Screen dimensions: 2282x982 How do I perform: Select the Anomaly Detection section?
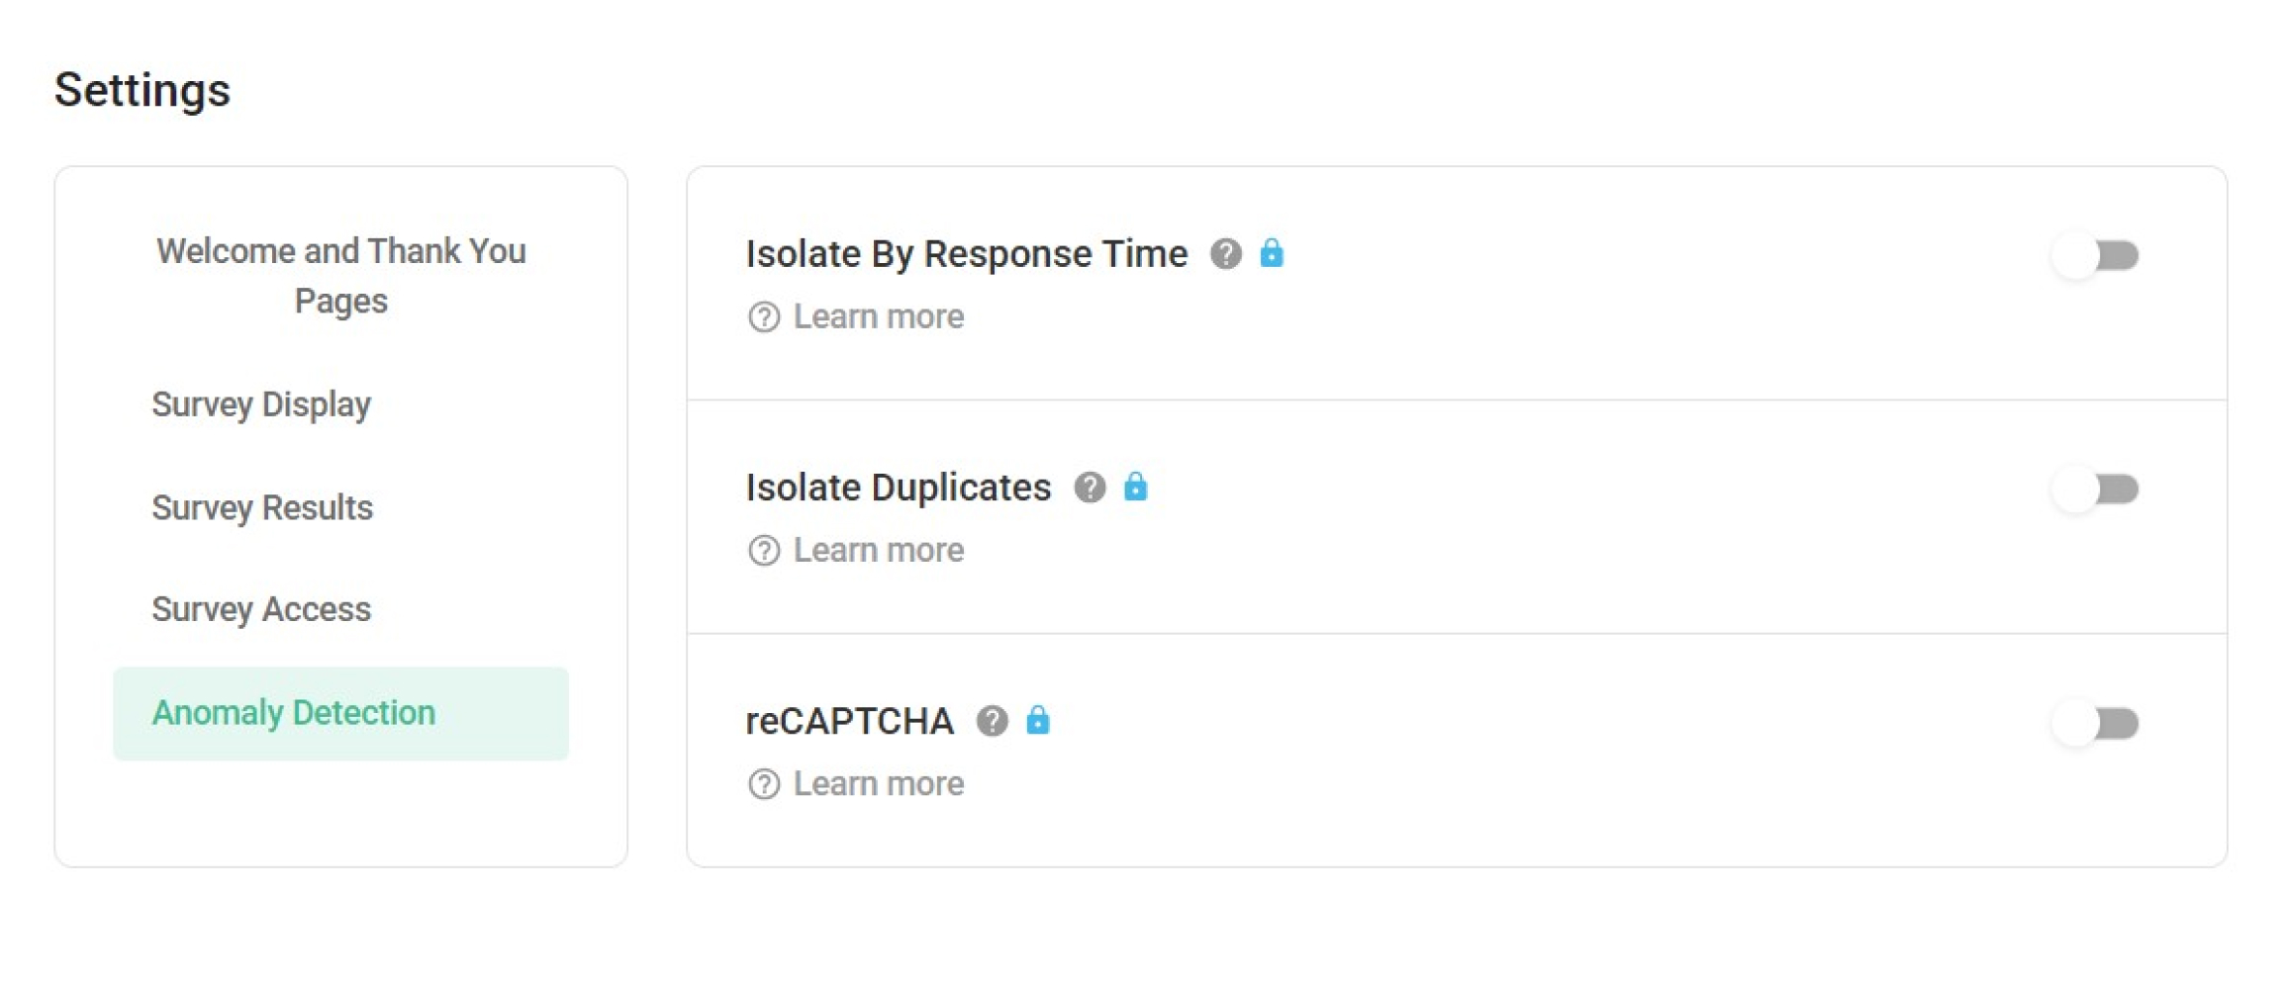coord(293,712)
